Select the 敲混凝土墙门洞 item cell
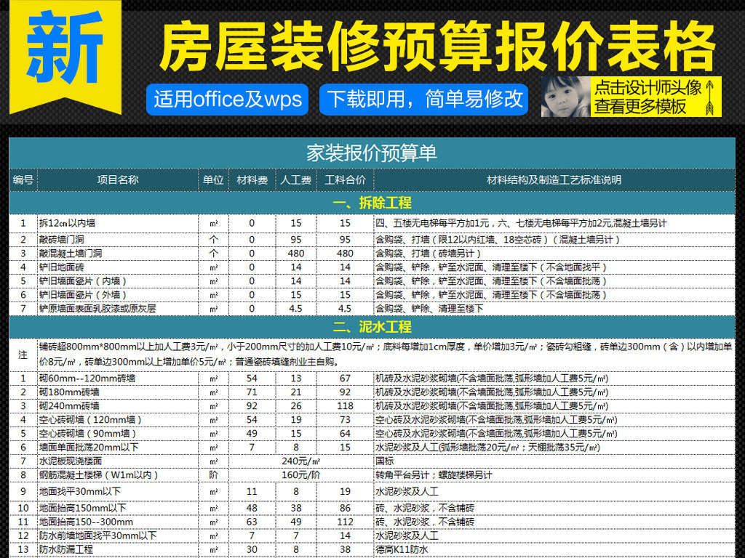This screenshot has width=745, height=558. click(x=118, y=254)
